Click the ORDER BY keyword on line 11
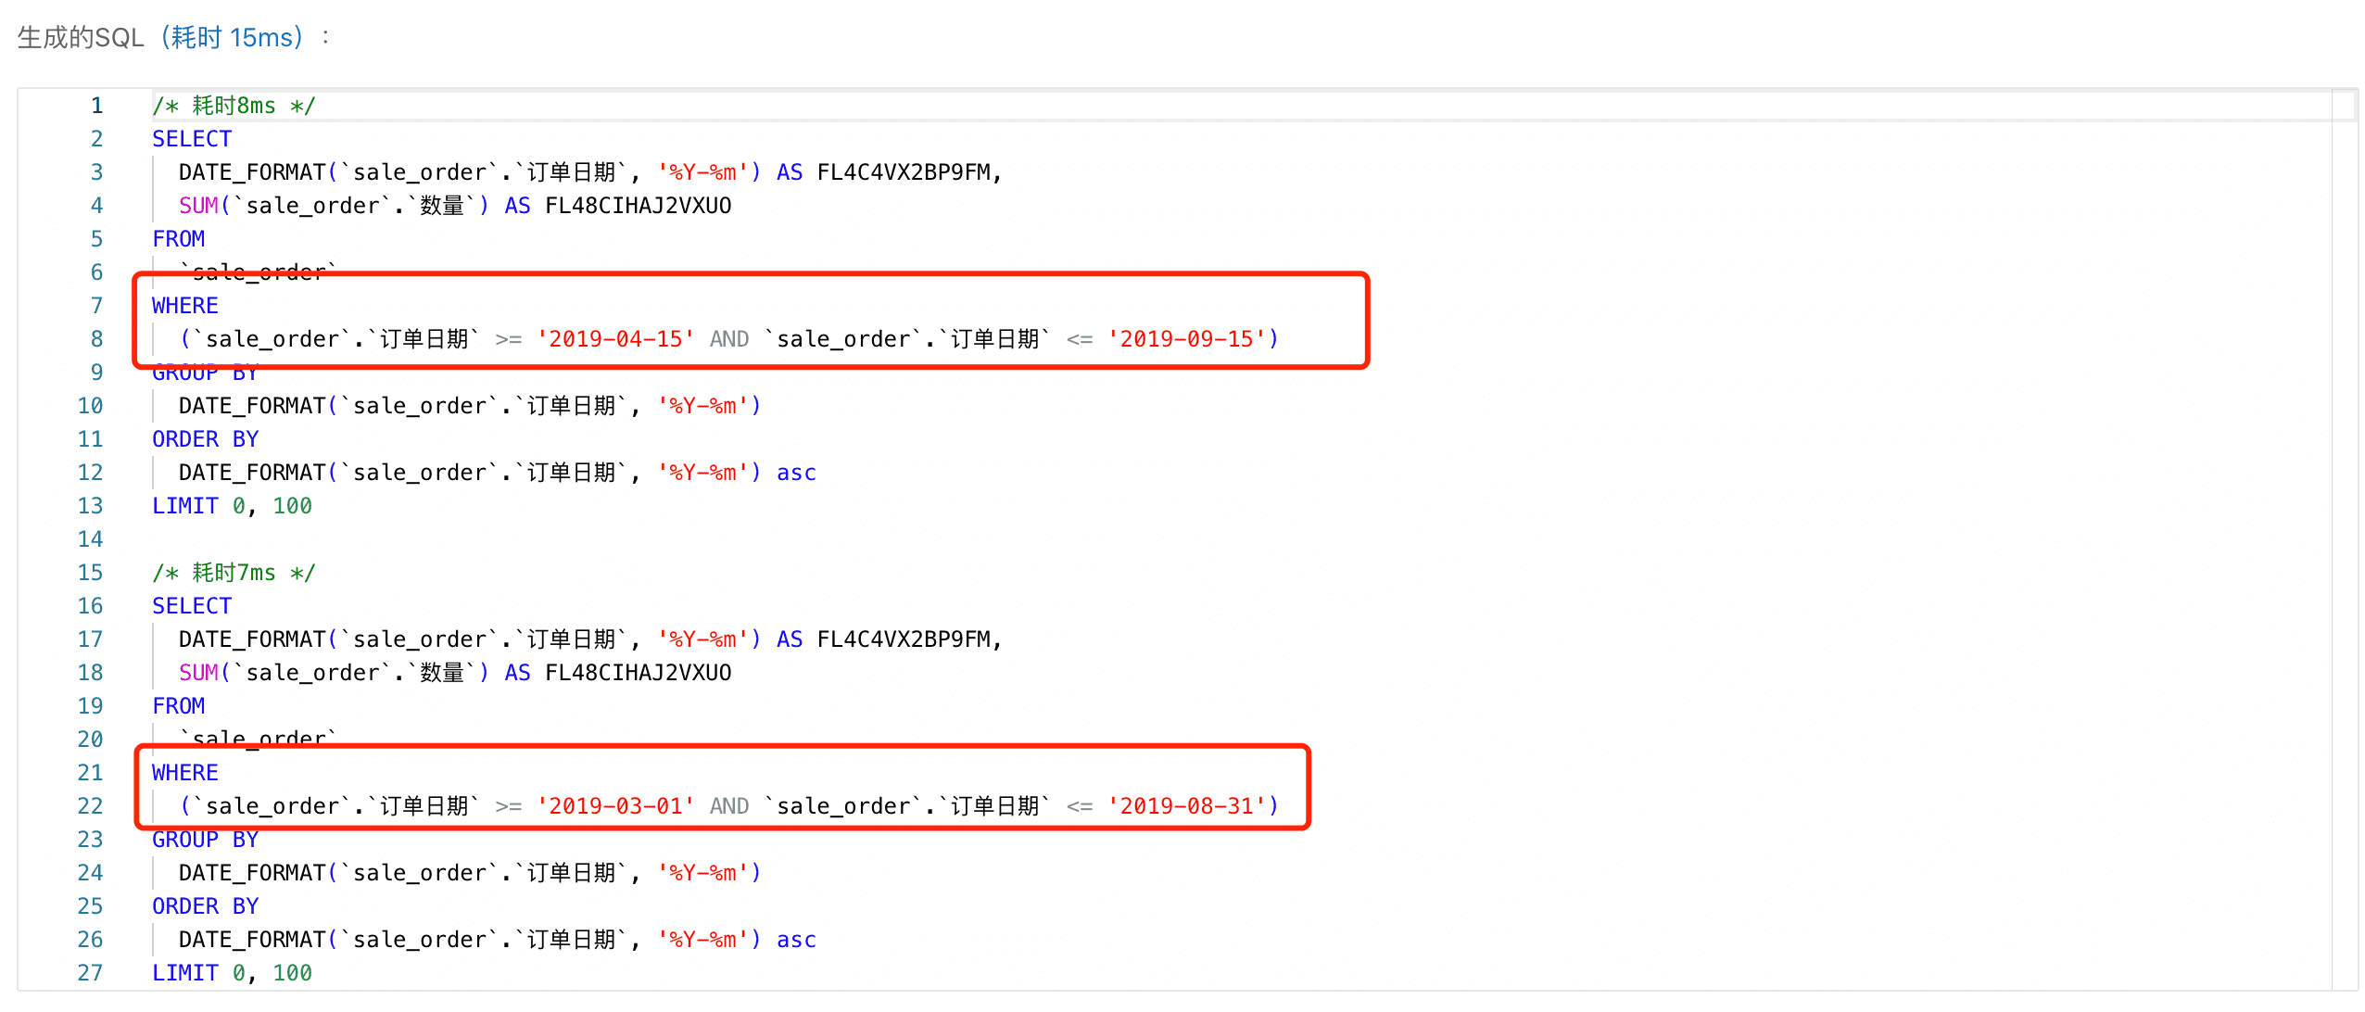 tap(205, 439)
